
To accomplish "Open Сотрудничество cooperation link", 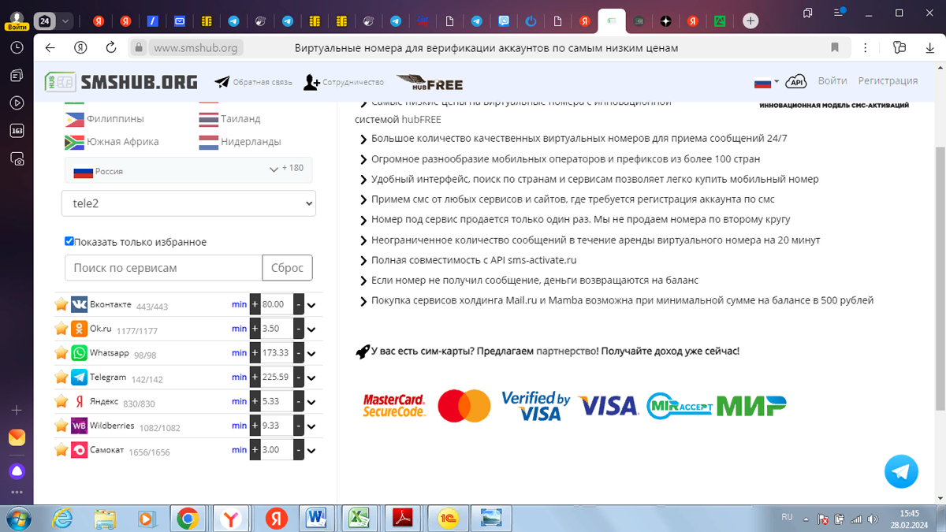I will pos(344,82).
